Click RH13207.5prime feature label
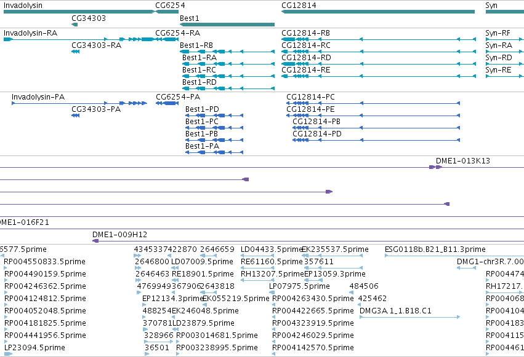 pyautogui.click(x=272, y=274)
